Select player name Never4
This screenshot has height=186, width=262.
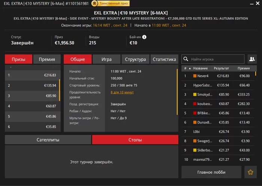[203, 76]
